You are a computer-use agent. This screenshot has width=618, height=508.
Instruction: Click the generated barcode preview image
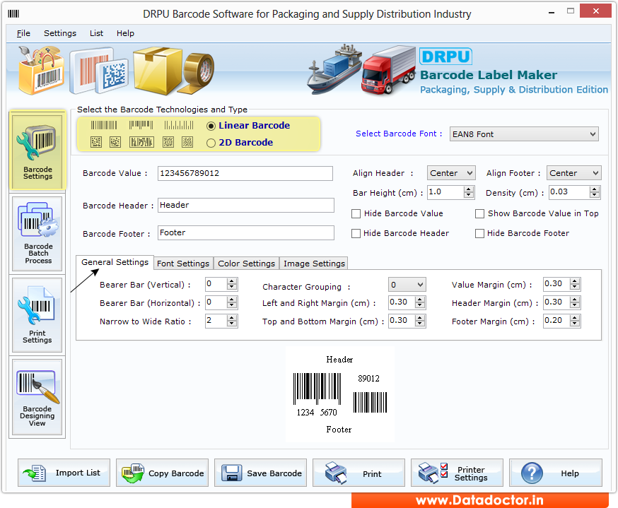coord(339,394)
